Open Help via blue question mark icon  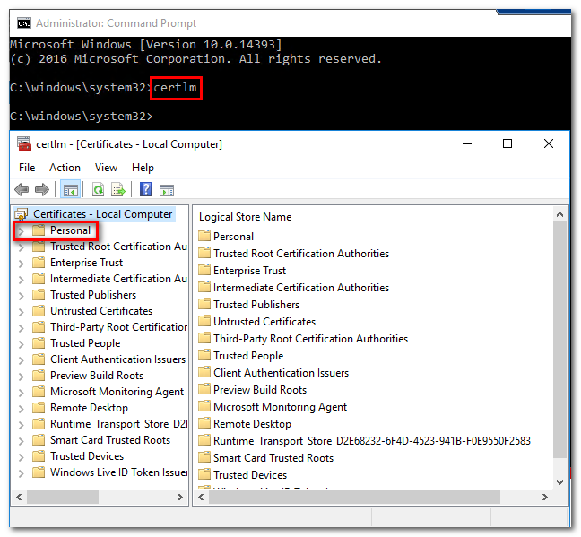click(145, 189)
